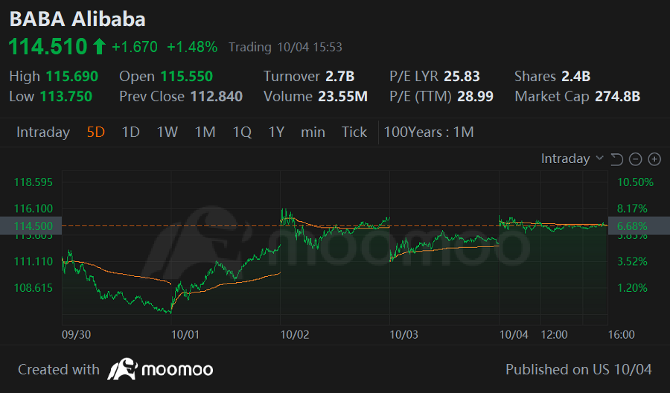
Task: Select the 1M timeframe tab
Action: [x=205, y=132]
